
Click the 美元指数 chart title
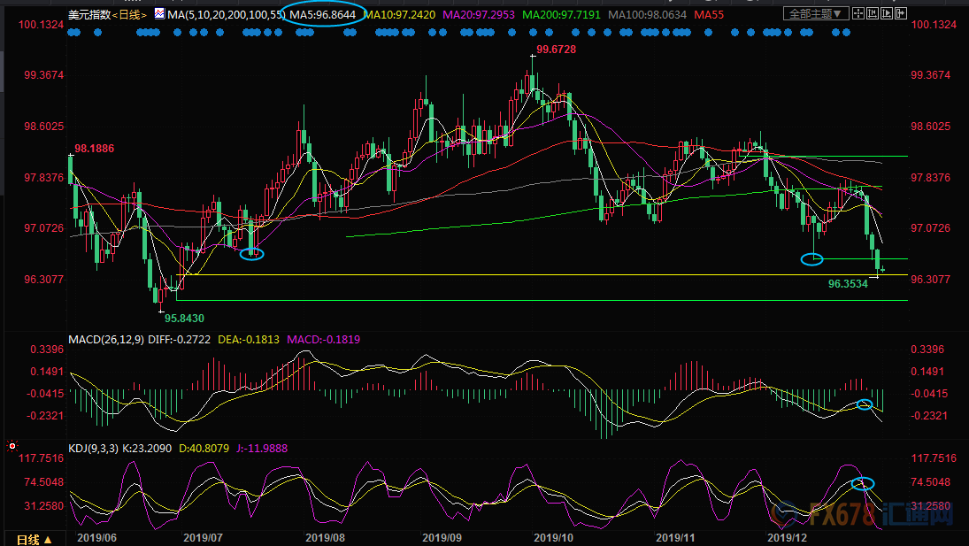pos(88,14)
